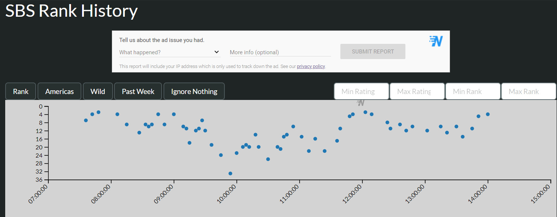Focus the Max Rating input box
The width and height of the screenshot is (557, 217).
click(417, 91)
